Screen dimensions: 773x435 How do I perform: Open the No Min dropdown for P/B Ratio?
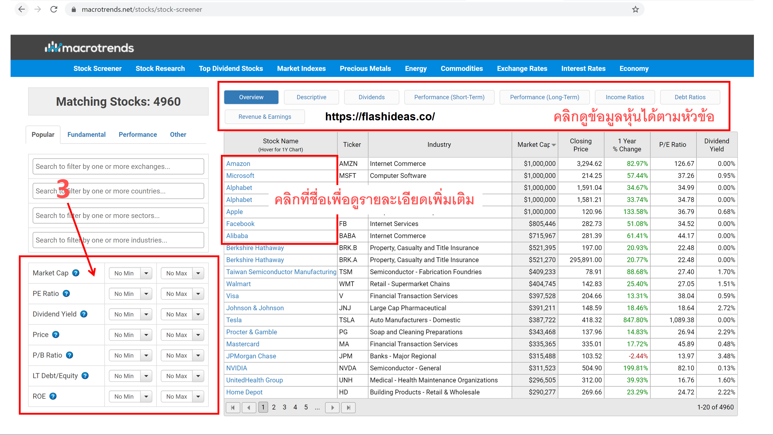[130, 355]
